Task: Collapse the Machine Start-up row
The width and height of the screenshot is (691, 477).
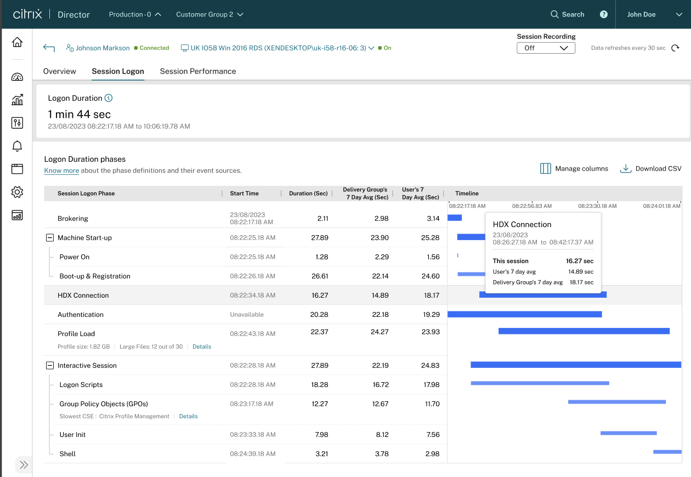Action: tap(50, 238)
